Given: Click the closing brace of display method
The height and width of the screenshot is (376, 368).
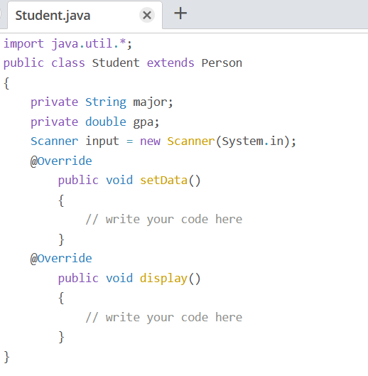Looking at the screenshot, I should (61, 337).
